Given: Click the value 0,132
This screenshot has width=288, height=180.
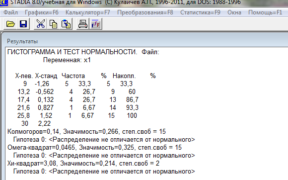Looking at the screenshot, I should pyautogui.click(x=46, y=99).
